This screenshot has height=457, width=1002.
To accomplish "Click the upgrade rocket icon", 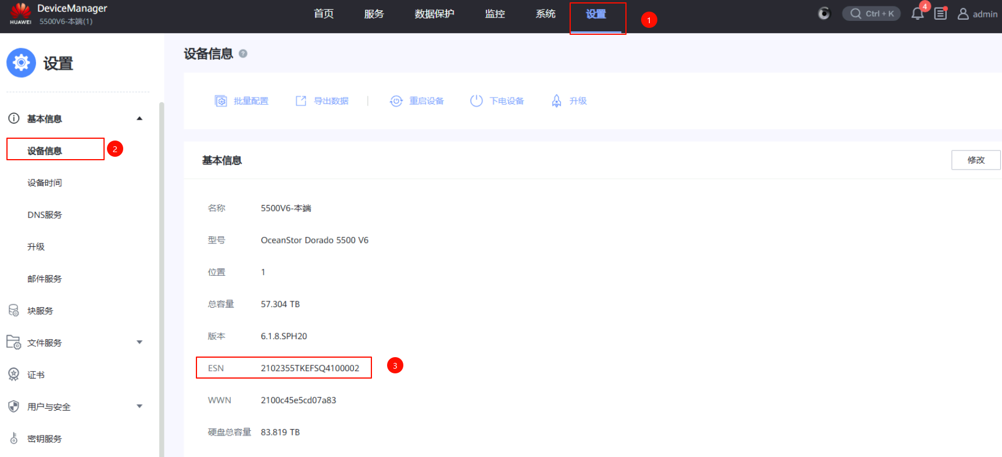I will click(x=556, y=101).
